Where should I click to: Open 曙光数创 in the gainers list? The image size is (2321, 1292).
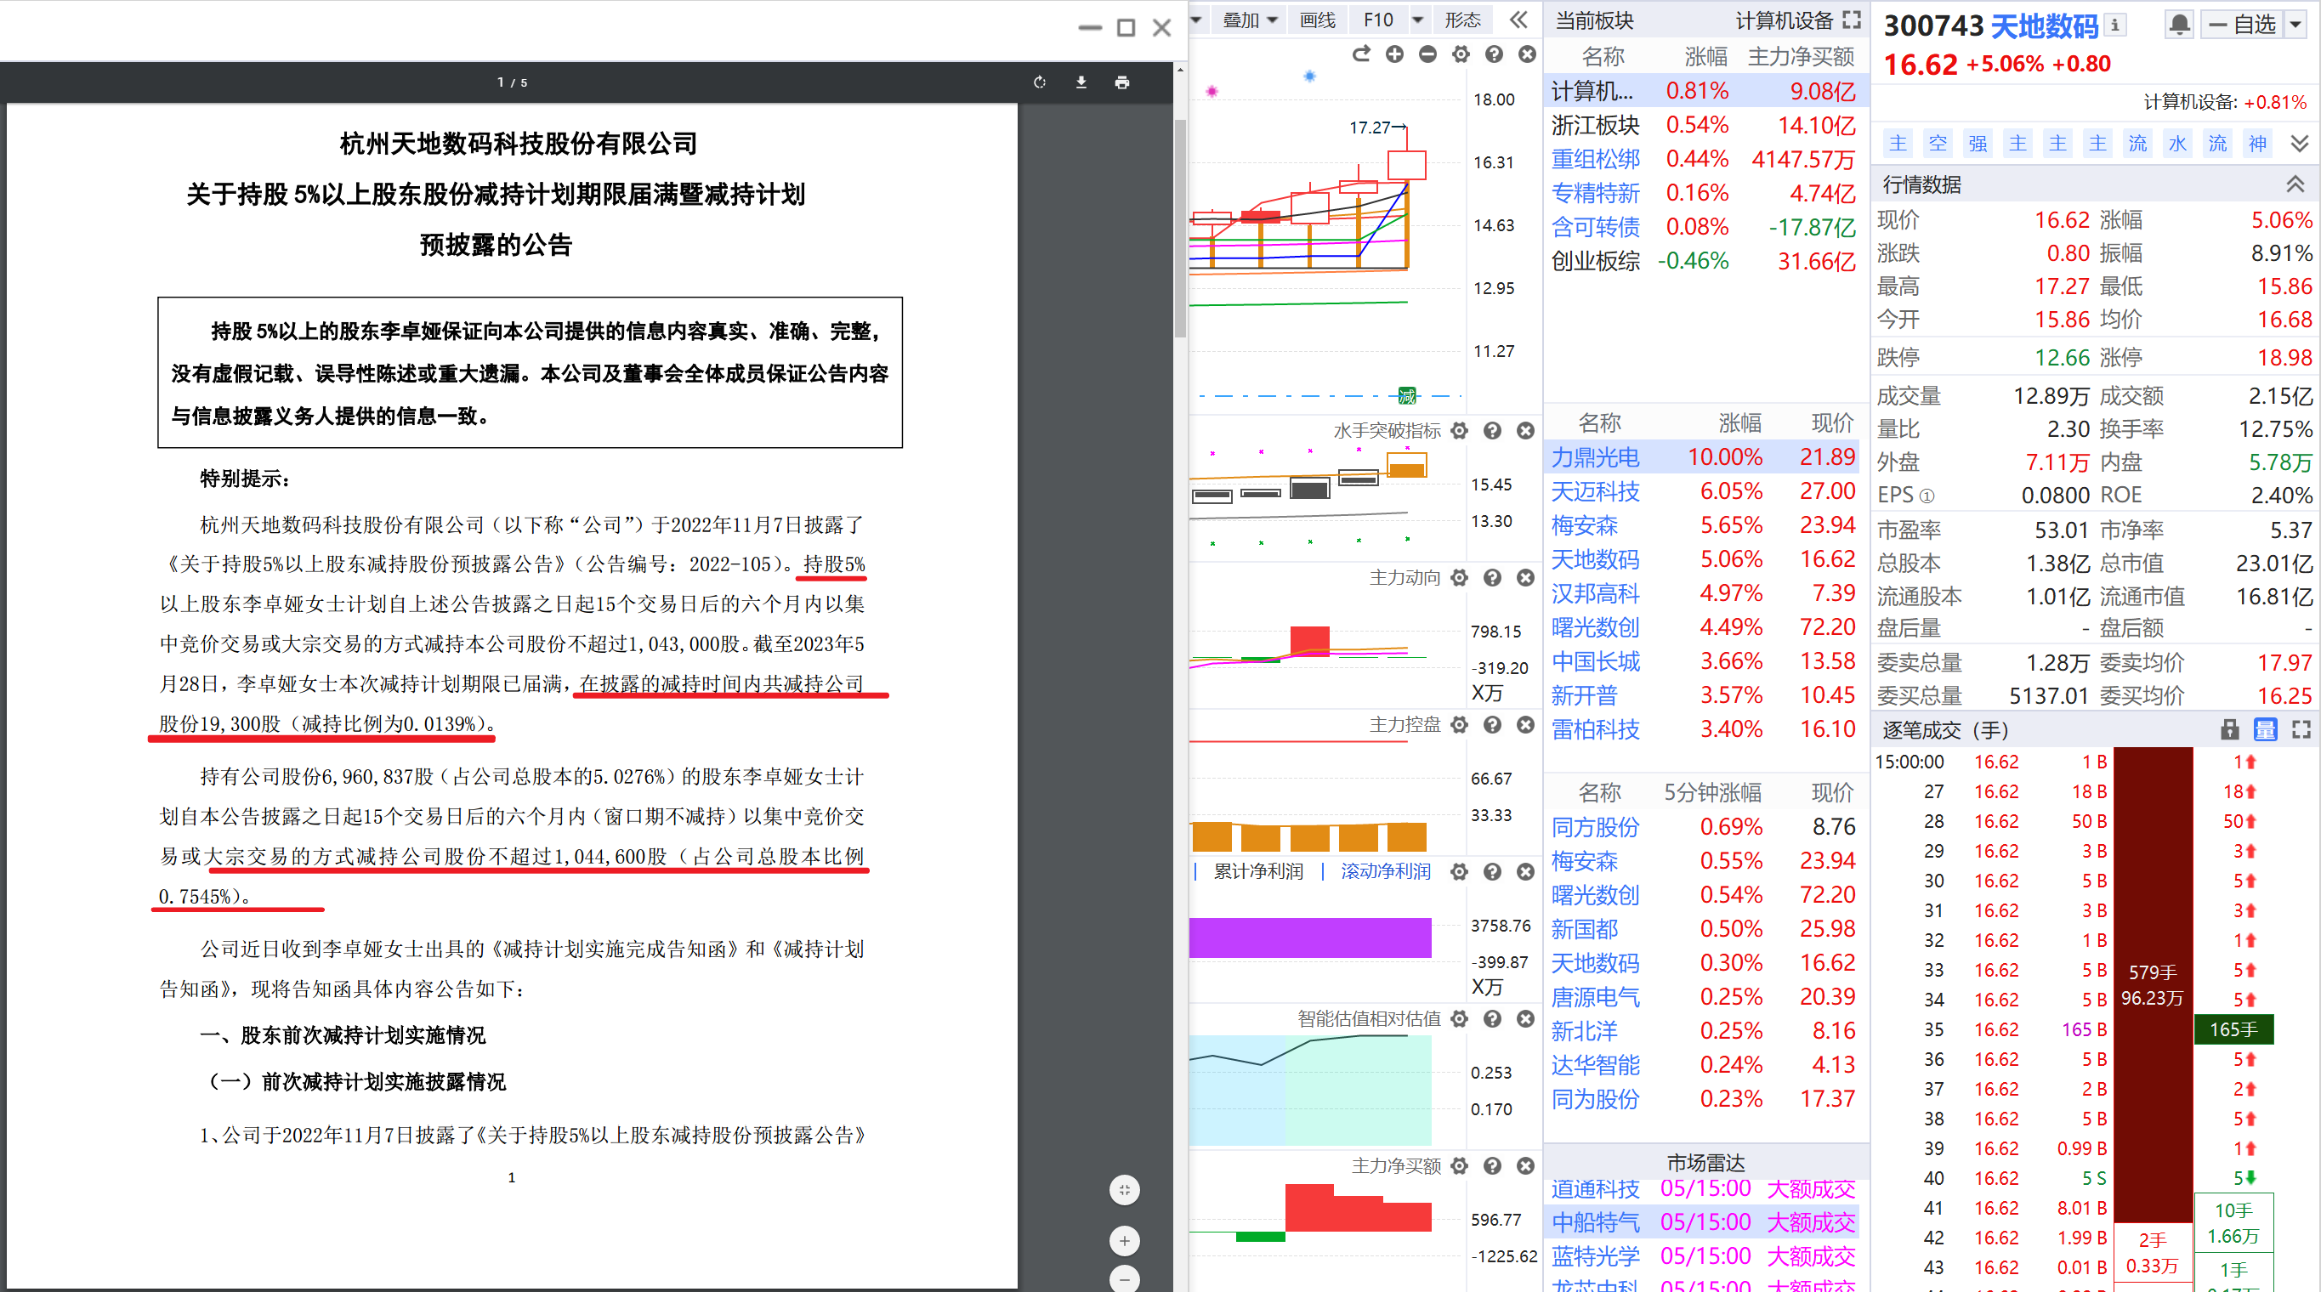pos(1595,627)
